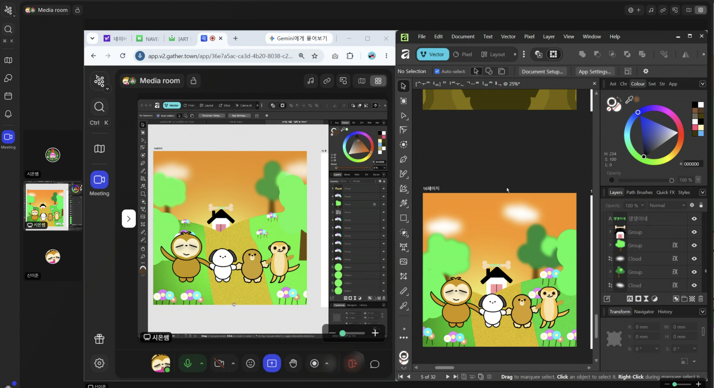Hide the 댕댕이네 text layer
This screenshot has height=388, width=714.
click(x=694, y=219)
